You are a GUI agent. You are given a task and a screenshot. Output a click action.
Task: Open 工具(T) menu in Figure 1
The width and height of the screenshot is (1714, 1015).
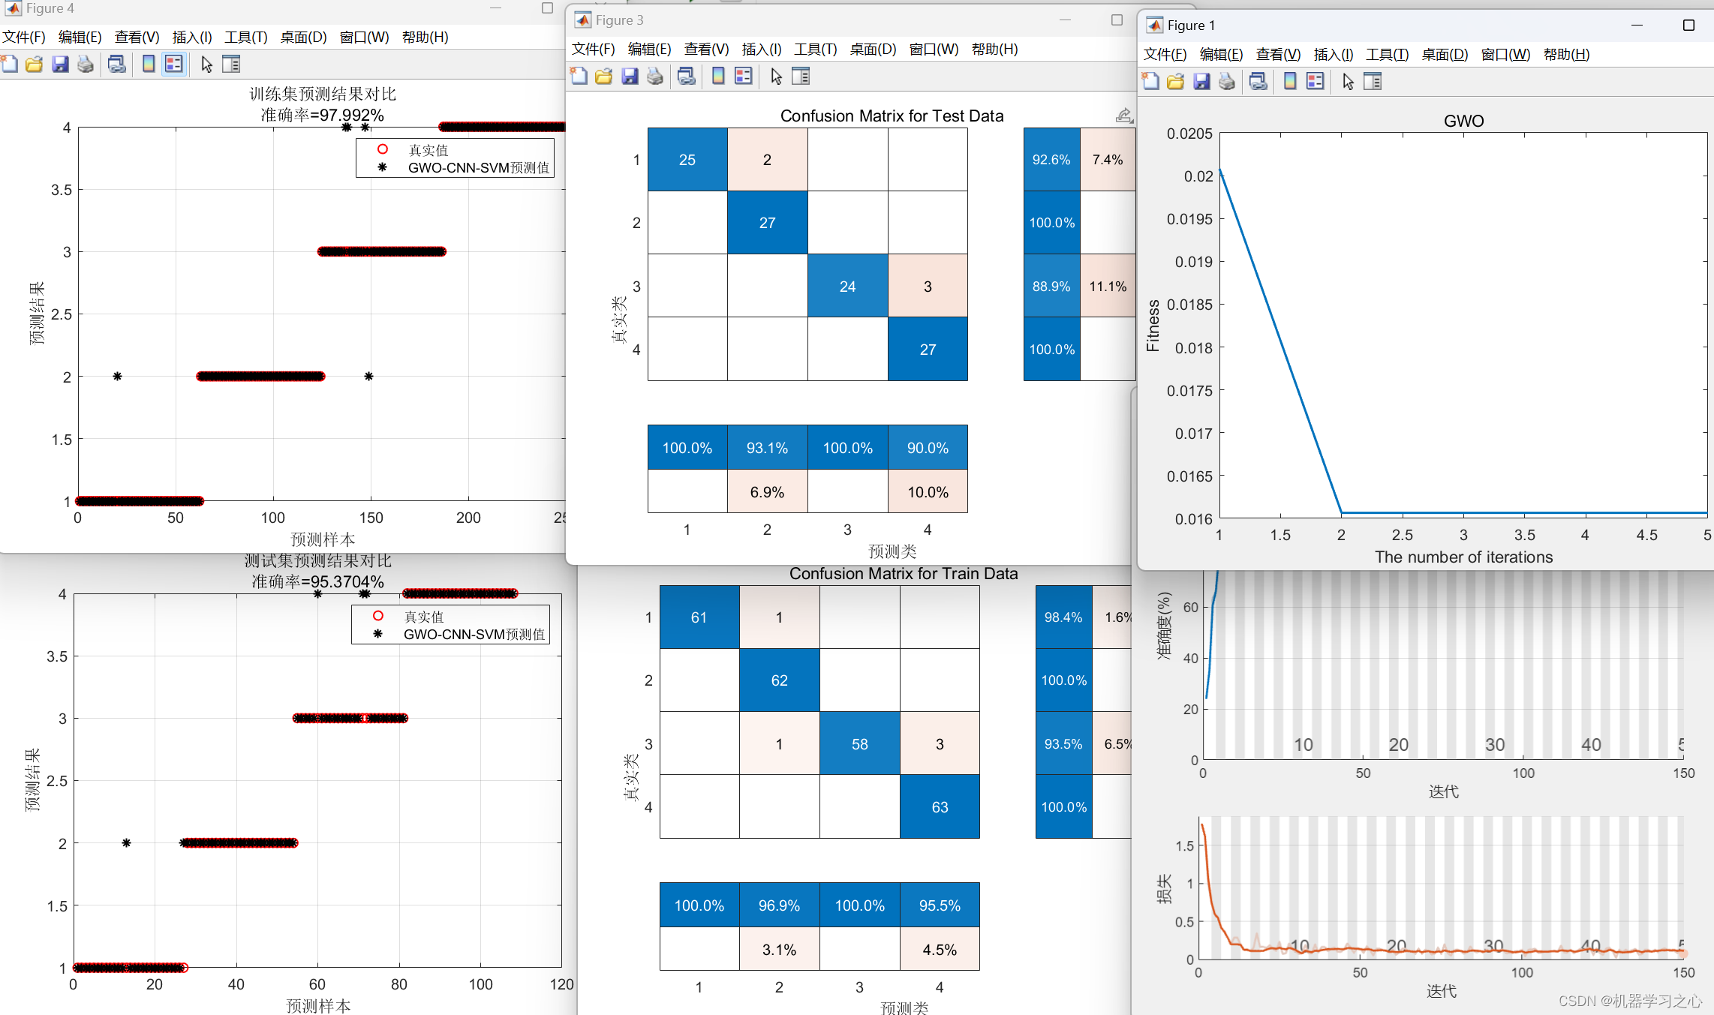[1388, 55]
